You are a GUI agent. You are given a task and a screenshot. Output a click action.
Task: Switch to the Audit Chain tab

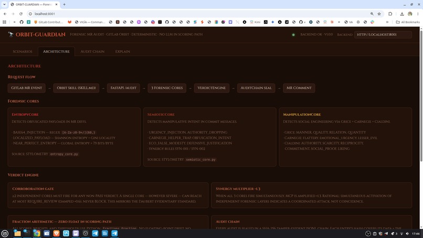click(x=92, y=51)
